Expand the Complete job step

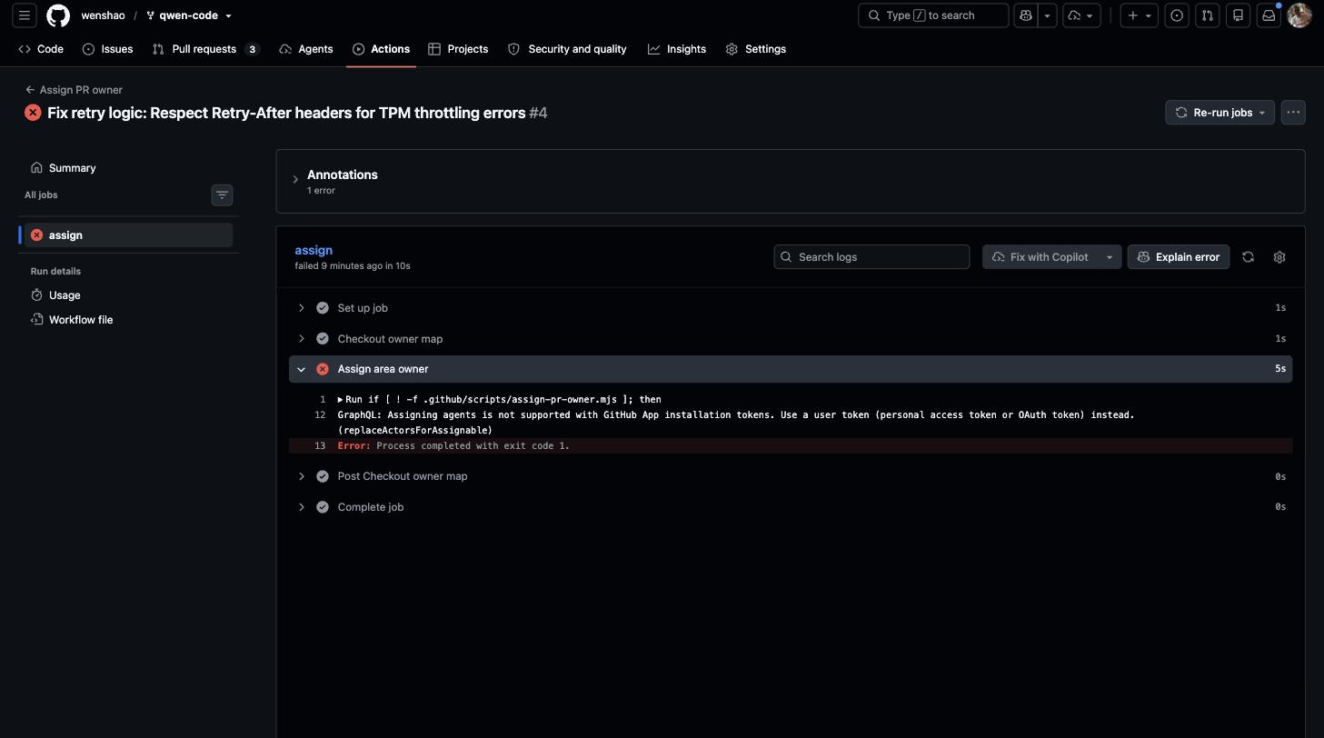[791, 507]
